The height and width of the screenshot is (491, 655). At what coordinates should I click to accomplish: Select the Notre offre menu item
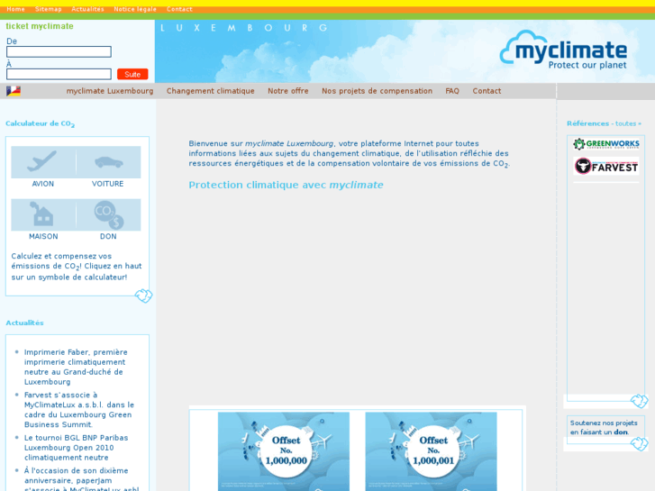pos(288,91)
